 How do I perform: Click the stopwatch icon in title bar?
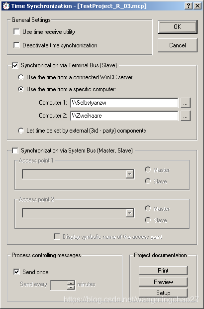coord(6,6)
